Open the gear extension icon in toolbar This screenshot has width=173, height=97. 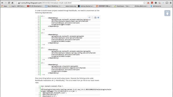tap(156, 3)
